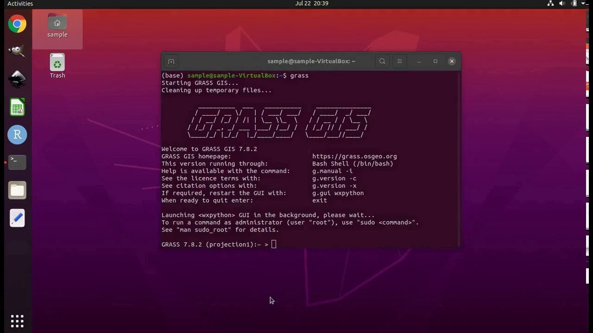Screen dimensions: 593x333
Task: Click the network status icon in top bar
Action: coord(550,4)
